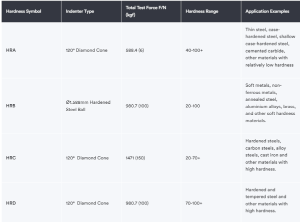Viewport: 300px width, 222px height.
Task: Select the HRD hardness symbol cell
Action: point(11,202)
